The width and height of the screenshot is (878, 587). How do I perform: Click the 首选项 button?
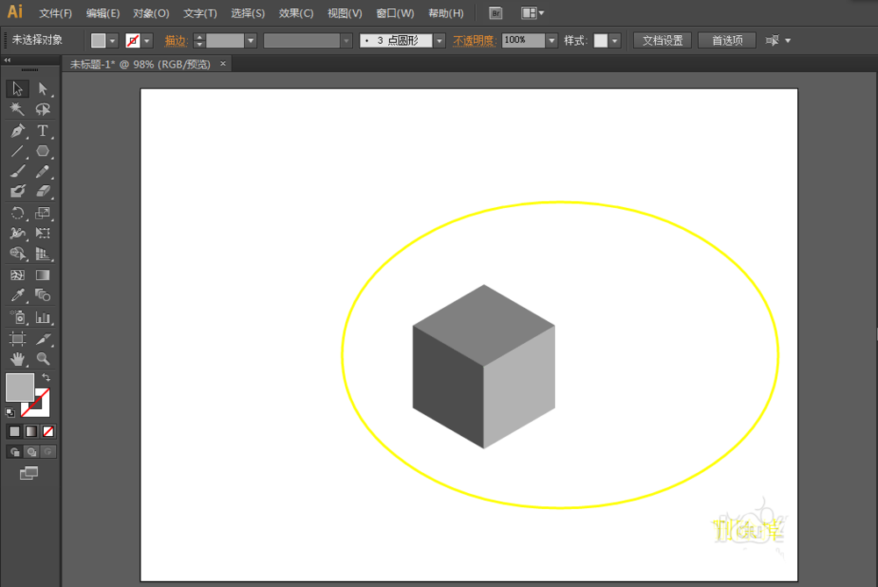pos(727,40)
